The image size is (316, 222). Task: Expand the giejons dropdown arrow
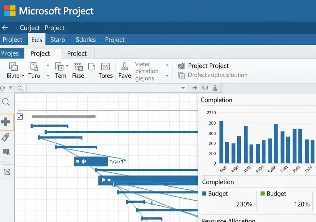167,76
